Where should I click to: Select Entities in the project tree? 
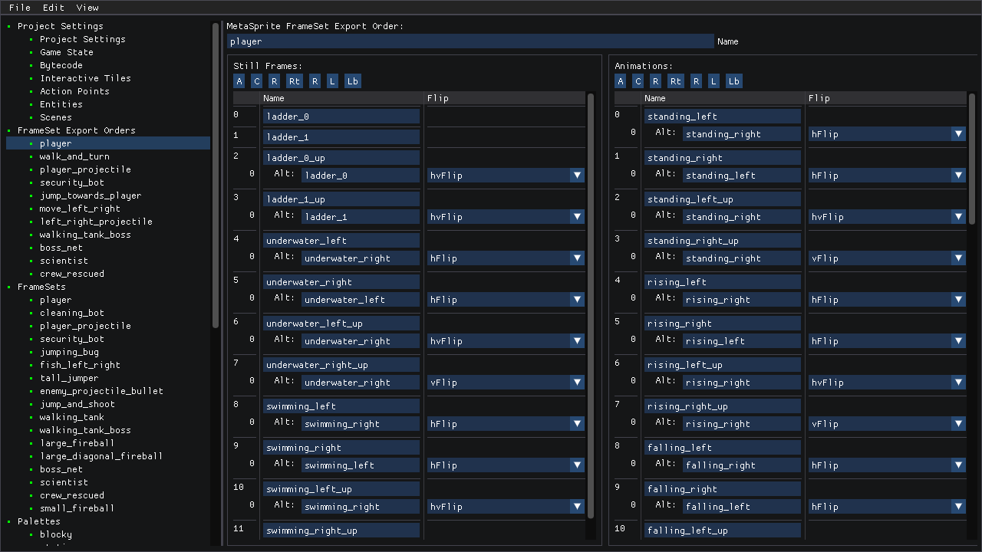click(x=61, y=104)
